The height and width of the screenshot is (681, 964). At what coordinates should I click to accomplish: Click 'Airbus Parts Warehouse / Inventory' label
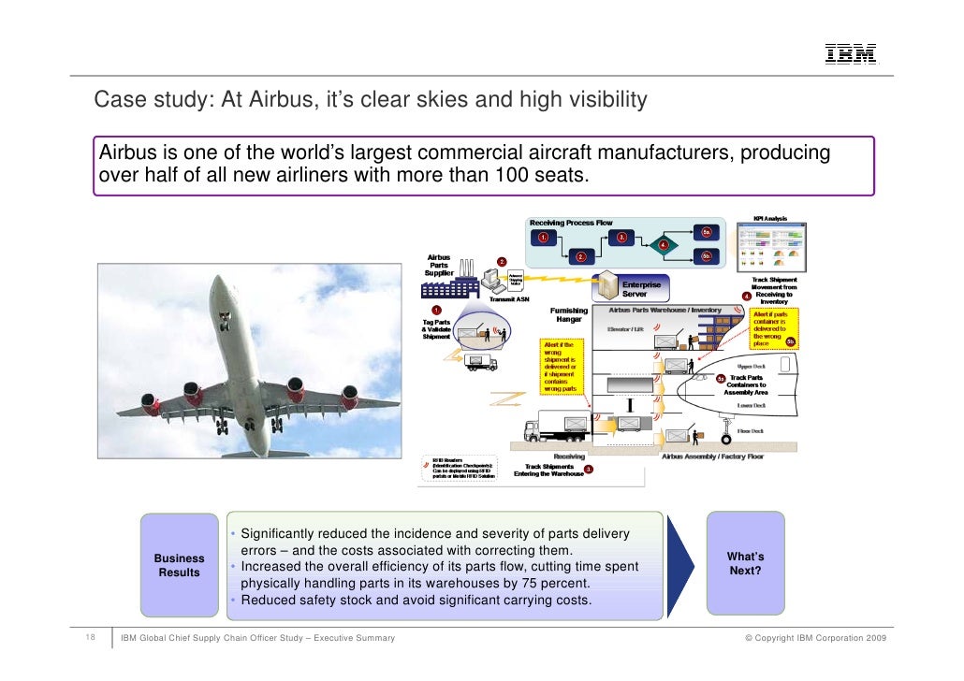[x=665, y=310]
